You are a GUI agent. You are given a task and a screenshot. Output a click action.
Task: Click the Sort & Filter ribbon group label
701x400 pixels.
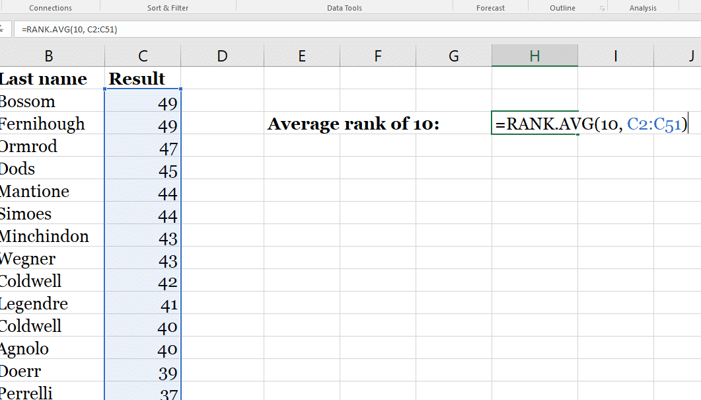pos(168,7)
